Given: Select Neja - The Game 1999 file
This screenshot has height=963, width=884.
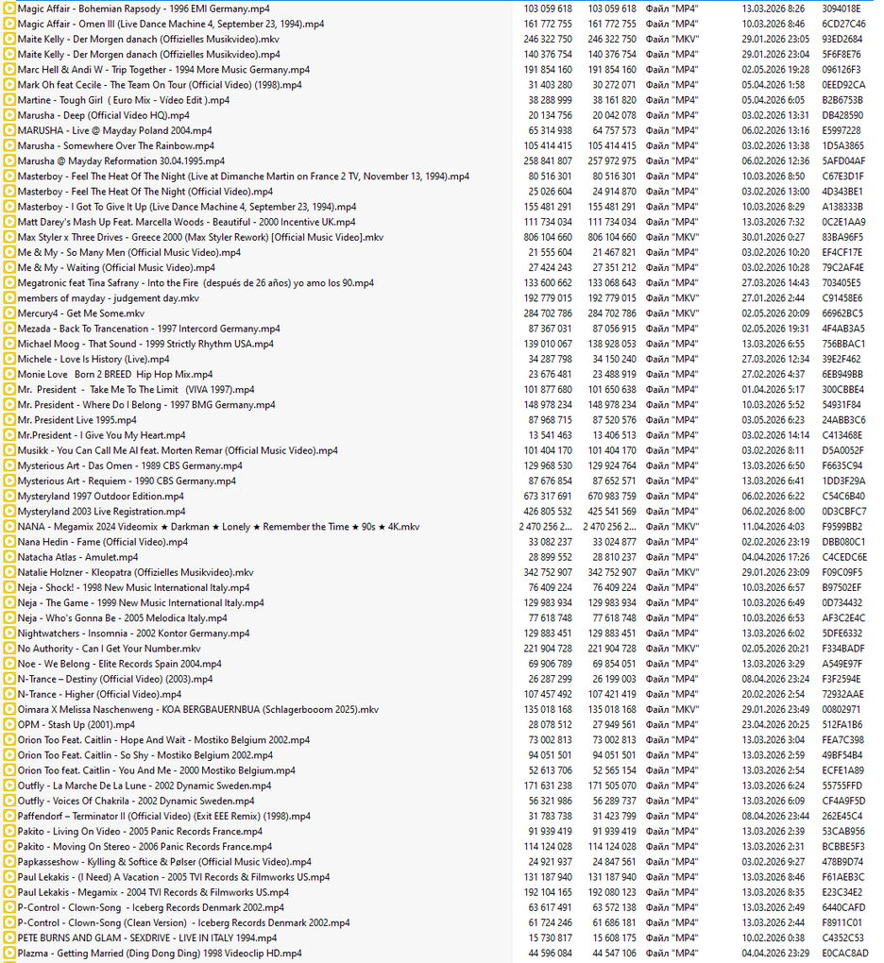Looking at the screenshot, I should coord(141,603).
